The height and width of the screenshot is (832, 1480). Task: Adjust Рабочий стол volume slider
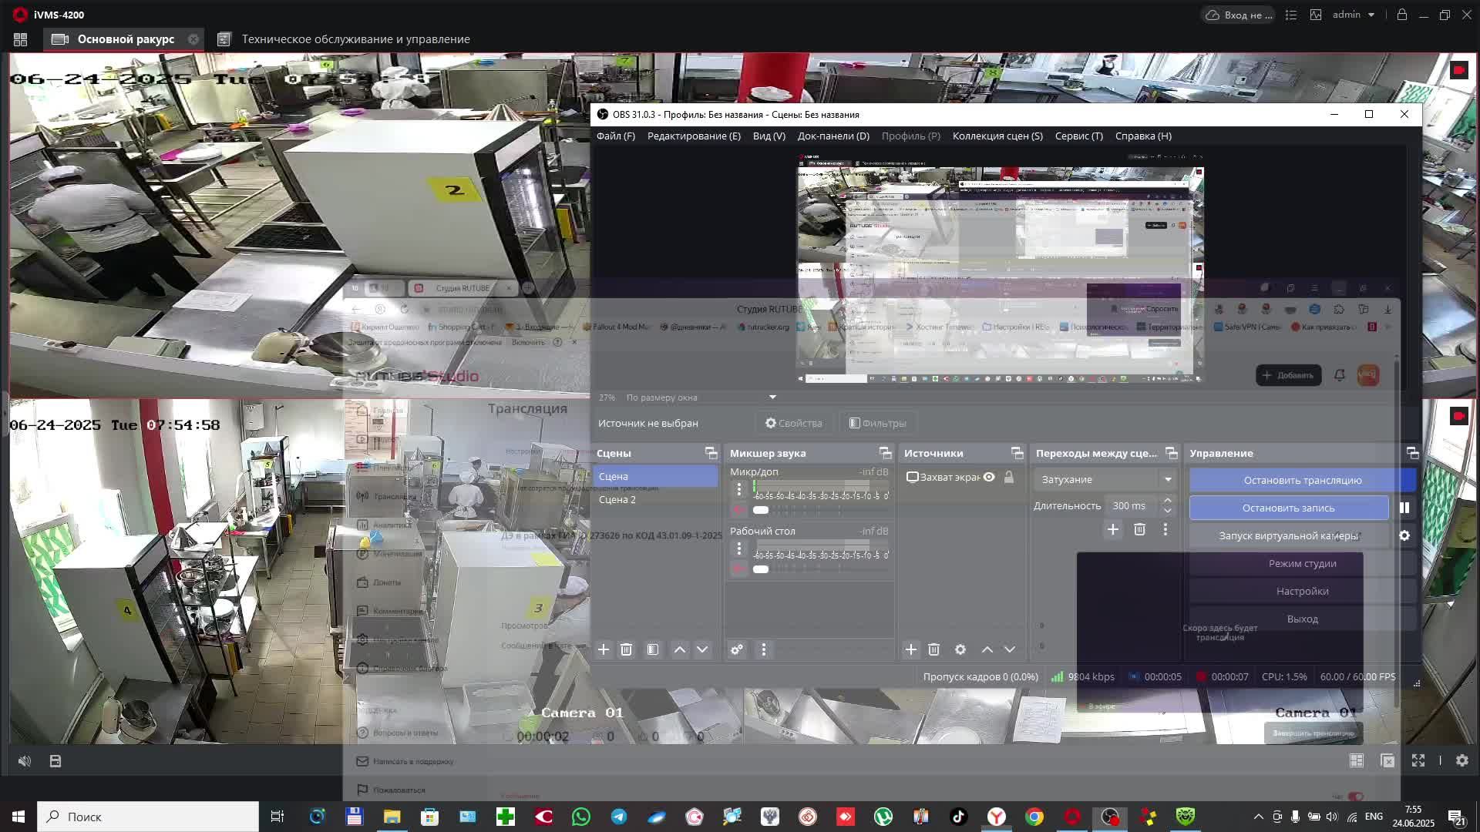click(761, 569)
